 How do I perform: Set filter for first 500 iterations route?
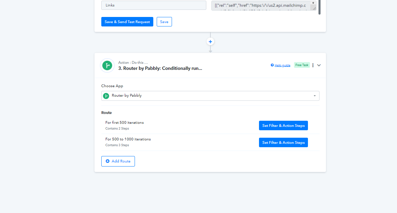pos(283,125)
